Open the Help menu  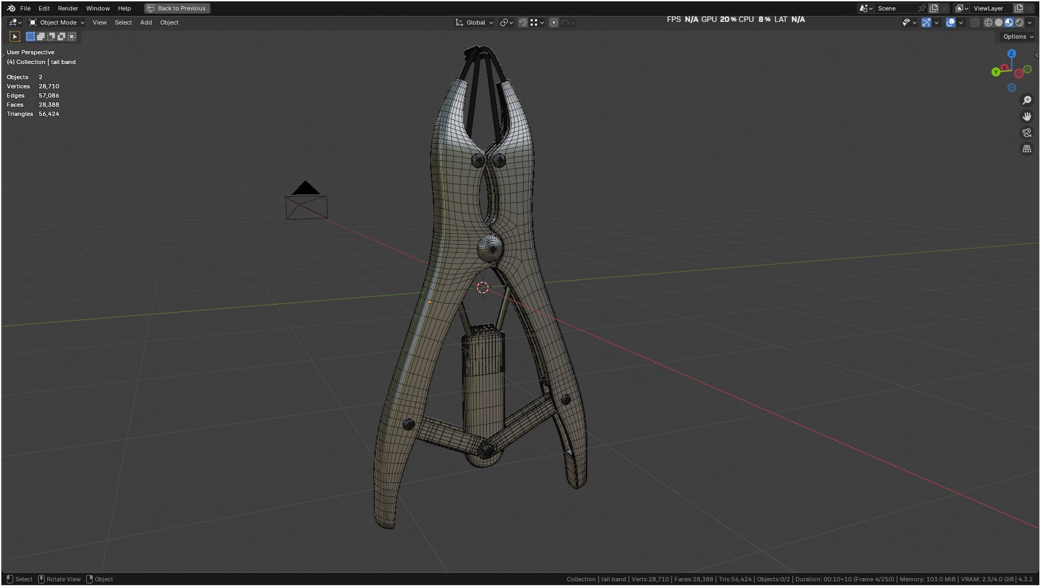click(124, 8)
